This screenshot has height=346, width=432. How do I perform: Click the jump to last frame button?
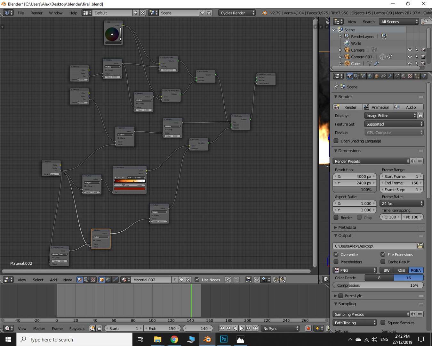tap(255, 328)
